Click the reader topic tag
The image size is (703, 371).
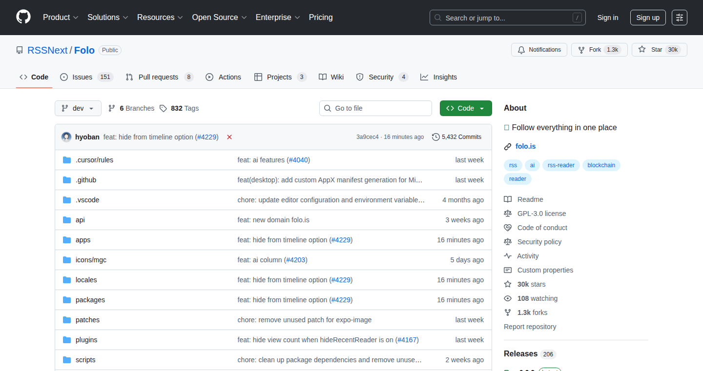tap(517, 179)
